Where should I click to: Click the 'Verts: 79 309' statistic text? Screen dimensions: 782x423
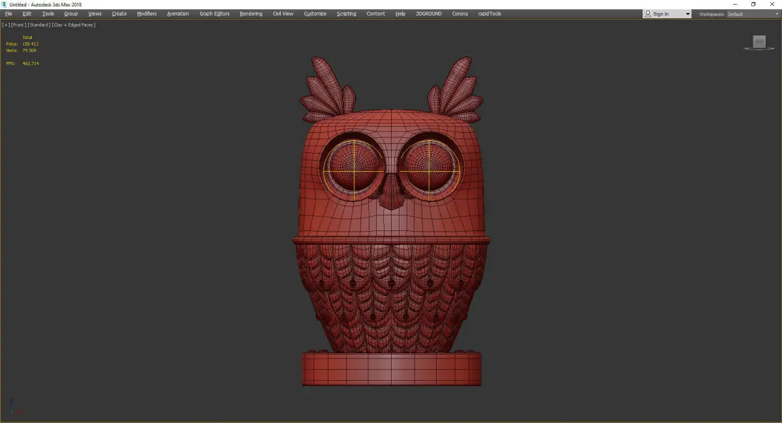tap(21, 50)
